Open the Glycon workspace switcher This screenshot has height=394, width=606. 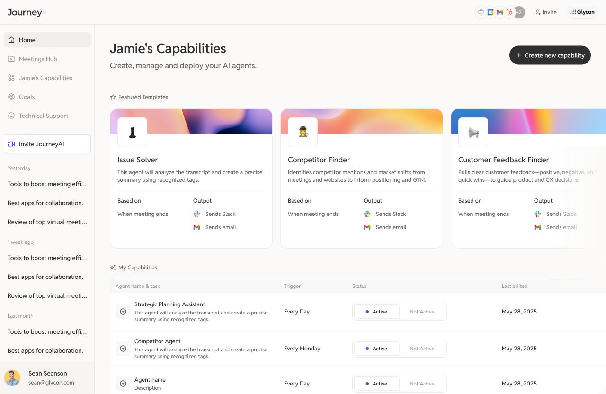(582, 12)
